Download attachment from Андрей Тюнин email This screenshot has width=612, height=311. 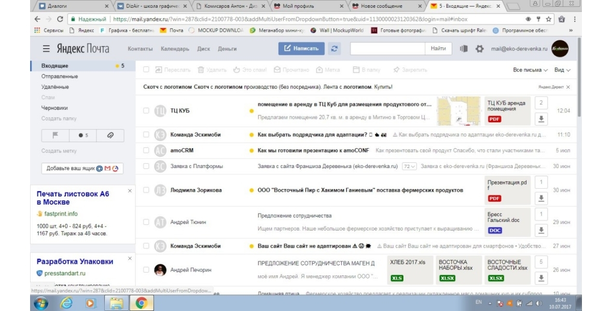tap(541, 230)
